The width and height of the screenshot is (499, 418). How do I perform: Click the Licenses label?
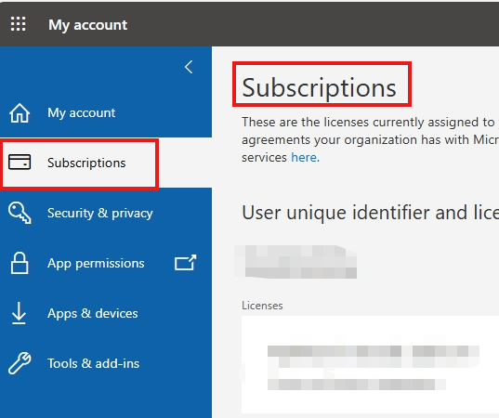[x=262, y=306]
